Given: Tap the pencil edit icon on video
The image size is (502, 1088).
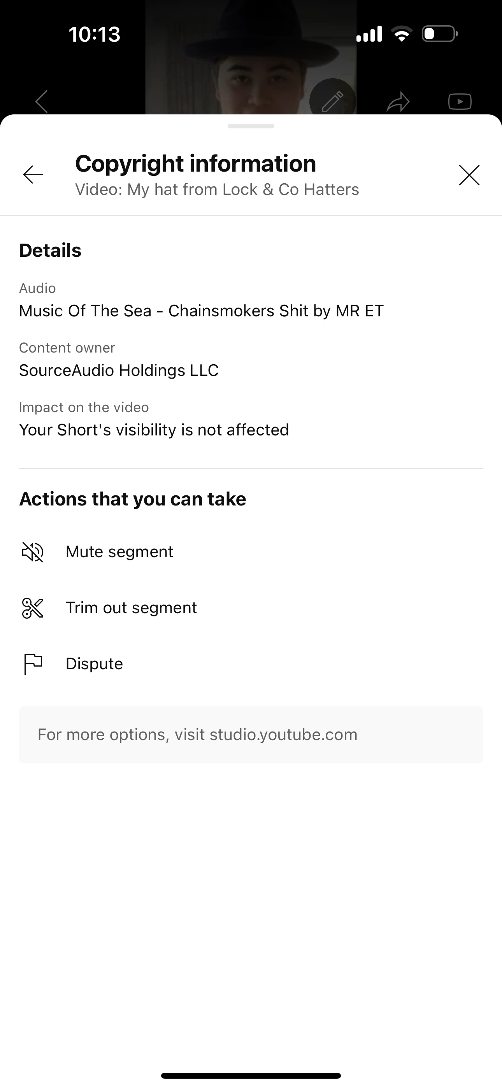Looking at the screenshot, I should (x=333, y=100).
